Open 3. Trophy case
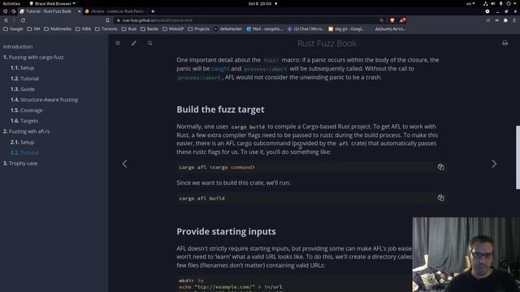The height and width of the screenshot is (292, 520). click(20, 163)
